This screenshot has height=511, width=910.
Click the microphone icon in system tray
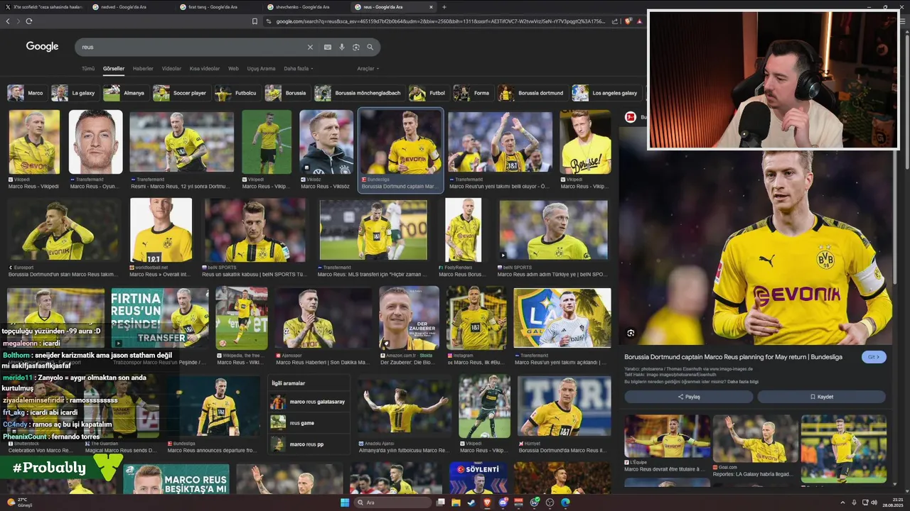pos(854,502)
